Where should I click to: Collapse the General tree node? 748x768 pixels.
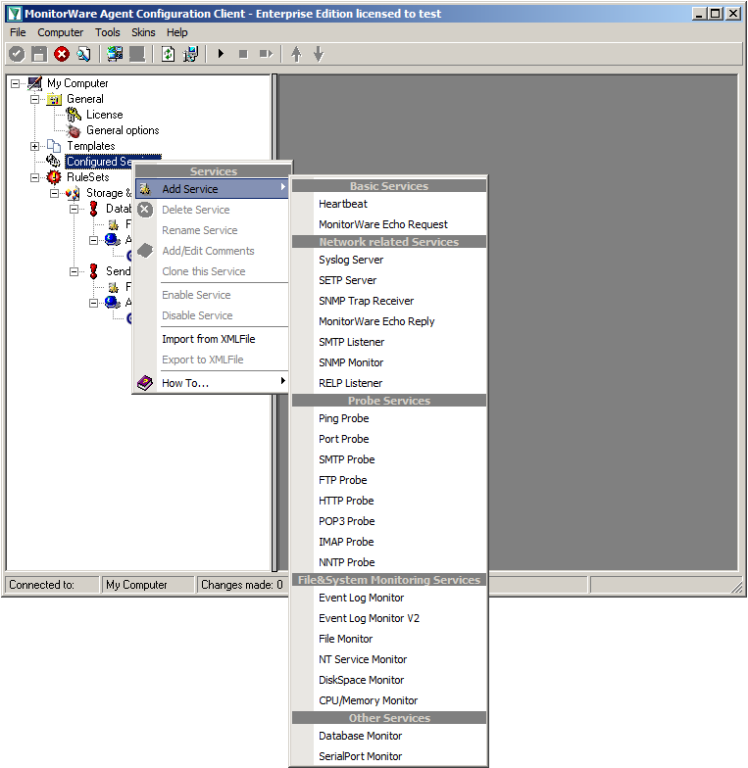(35, 100)
